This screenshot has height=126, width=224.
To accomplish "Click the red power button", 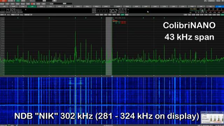I will (3, 1).
